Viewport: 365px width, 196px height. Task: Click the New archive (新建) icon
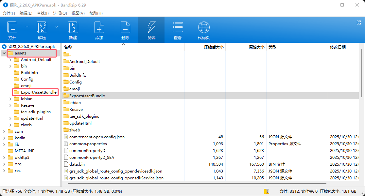click(73, 27)
